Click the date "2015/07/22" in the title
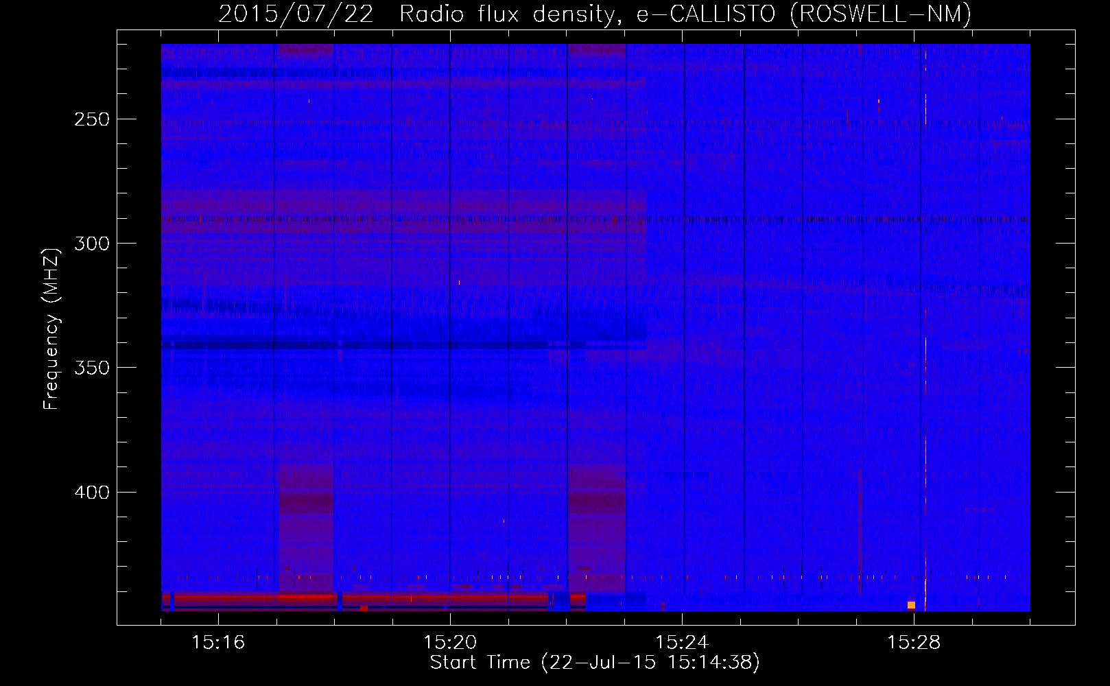 tap(296, 14)
